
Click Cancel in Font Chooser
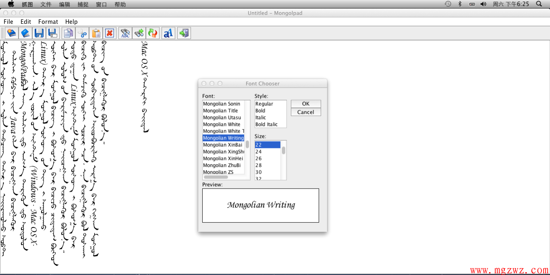(x=306, y=112)
